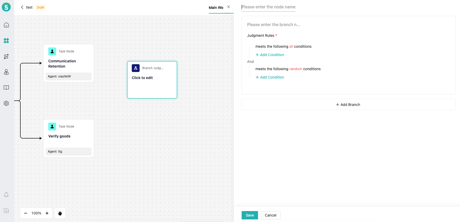This screenshot has width=460, height=222.
Task: Zoom in with the plus button
Action: click(x=47, y=213)
